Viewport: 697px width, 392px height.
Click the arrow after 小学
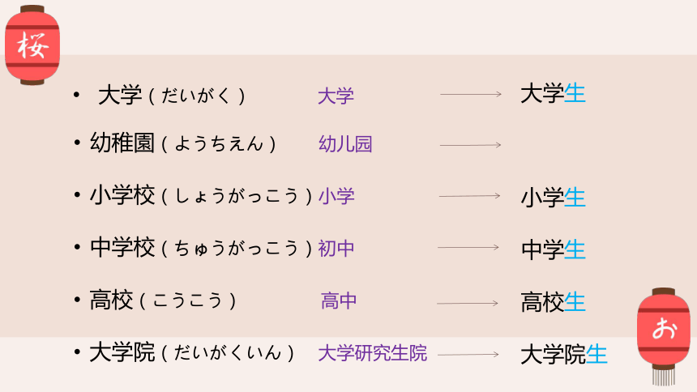[469, 196]
